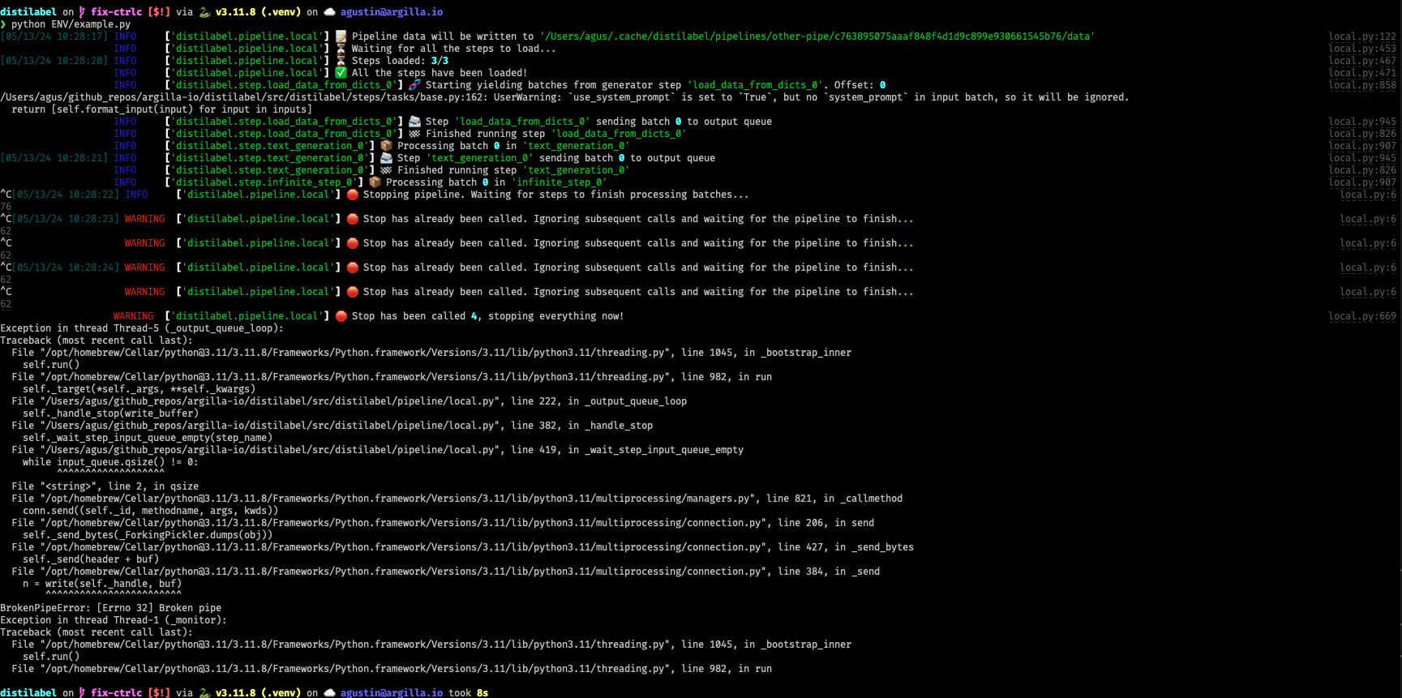Image resolution: width=1402 pixels, height=698 pixels.
Task: Click the tray emoji in the 'load_data_from_dicts_0' sending batch line
Action: coord(414,122)
